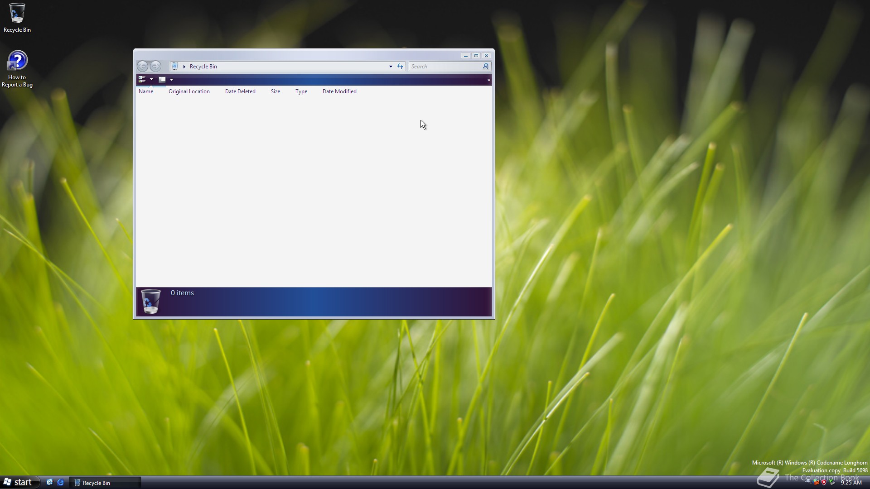870x489 pixels.
Task: Click the Back navigation arrow
Action: pos(142,66)
